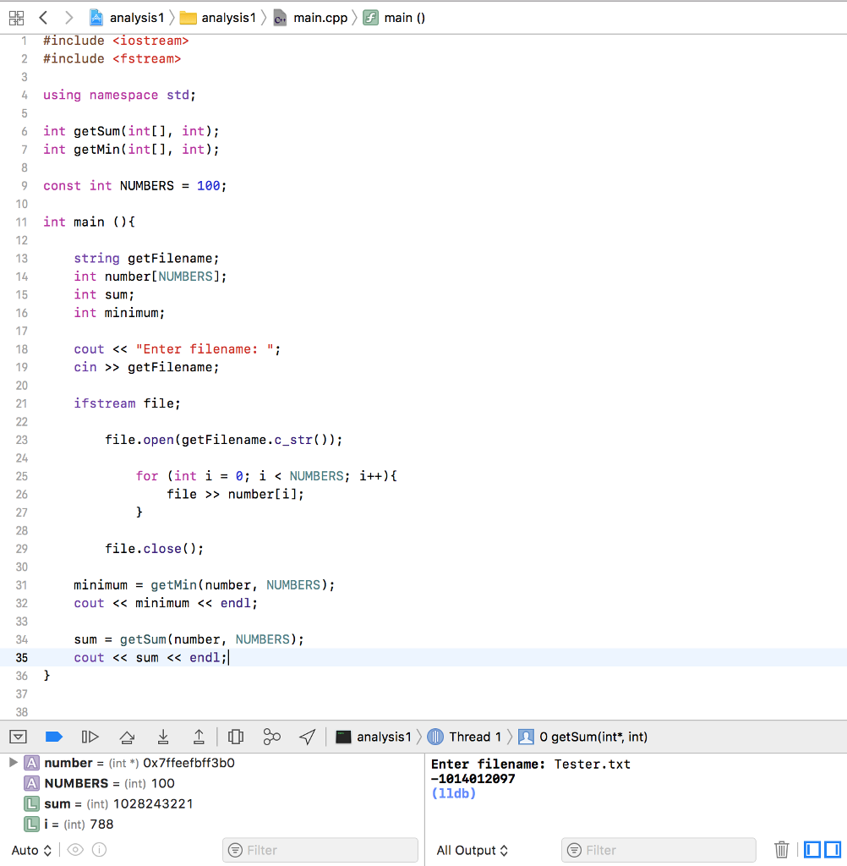847x866 pixels.
Task: Hide the debug area with its toggle
Action: tap(18, 737)
